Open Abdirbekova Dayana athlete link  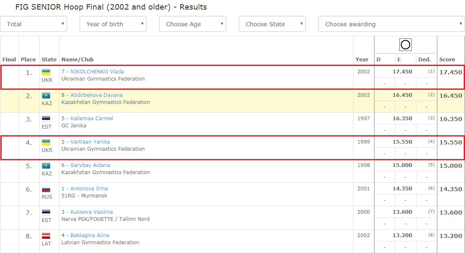96,95
